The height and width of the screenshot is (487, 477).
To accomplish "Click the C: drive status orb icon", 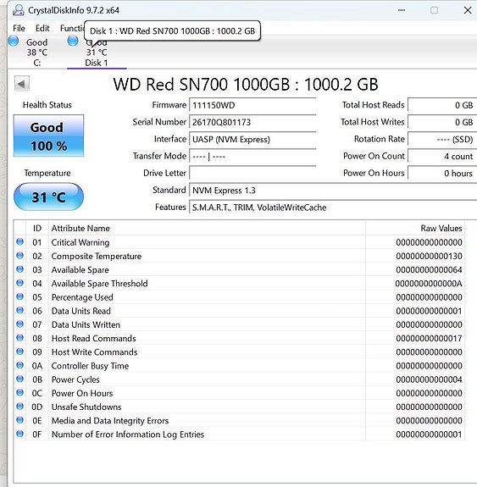I will tap(14, 41).
